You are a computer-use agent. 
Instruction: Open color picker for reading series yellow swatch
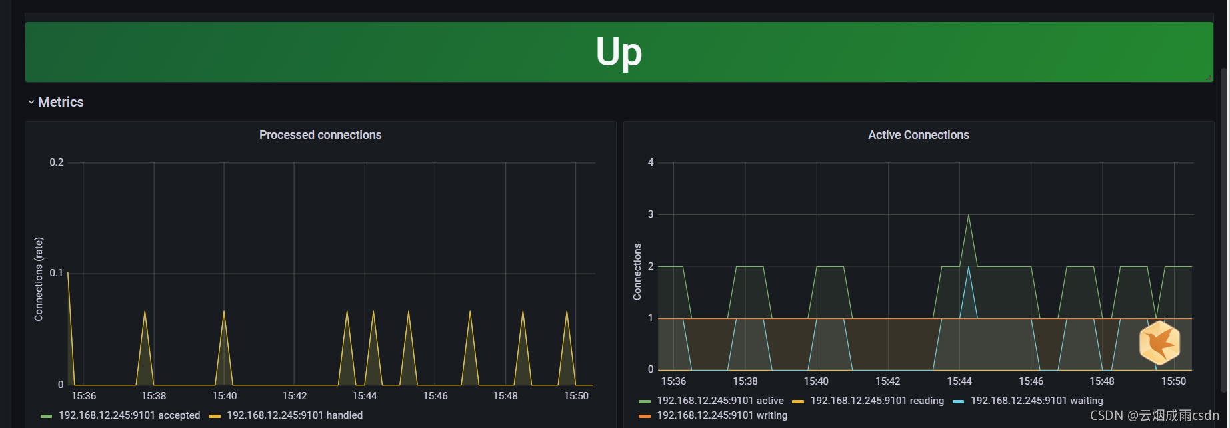(797, 401)
